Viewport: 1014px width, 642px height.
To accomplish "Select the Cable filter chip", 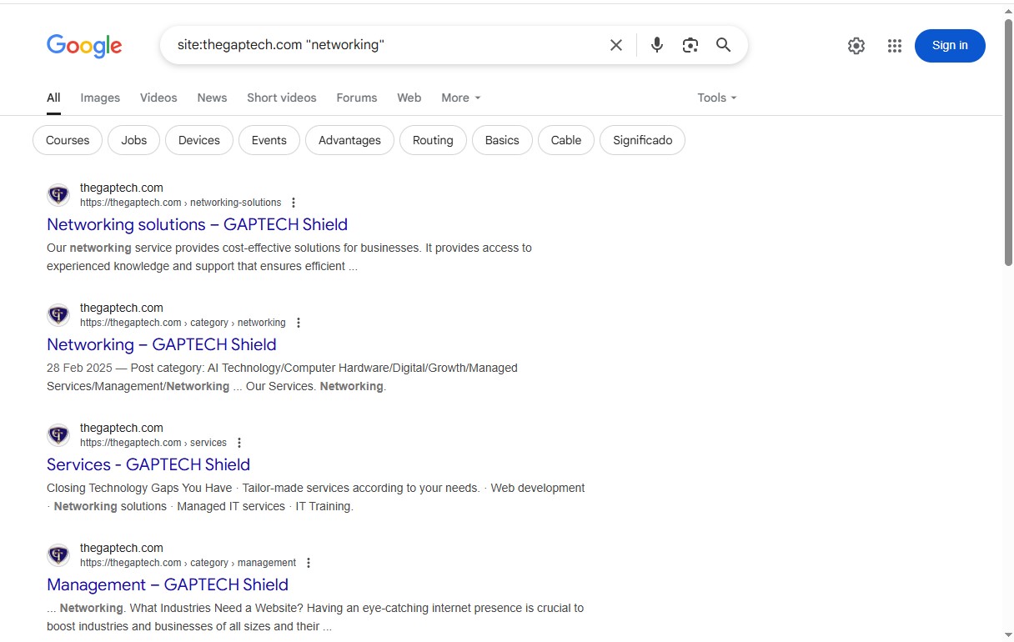I will point(566,140).
